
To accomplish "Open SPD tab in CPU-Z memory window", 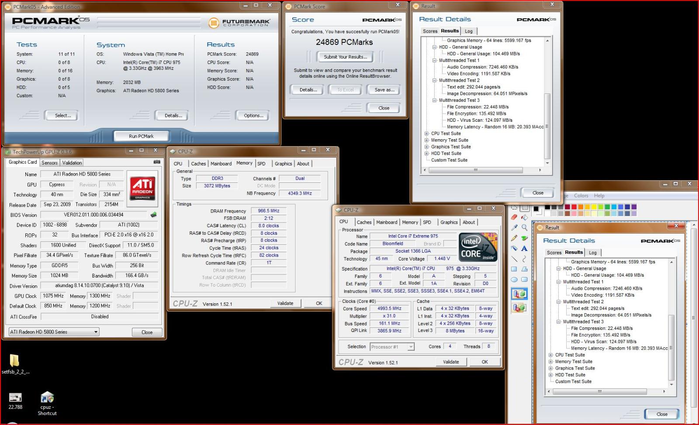I will tap(261, 164).
